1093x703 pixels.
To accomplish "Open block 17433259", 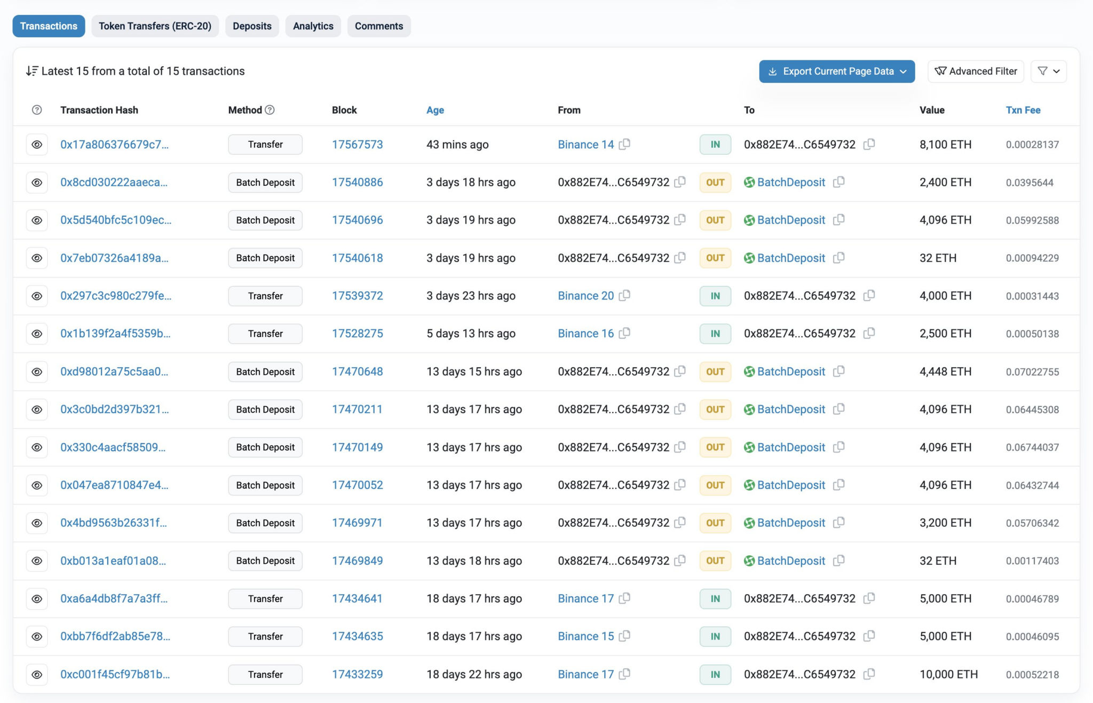I will (357, 674).
